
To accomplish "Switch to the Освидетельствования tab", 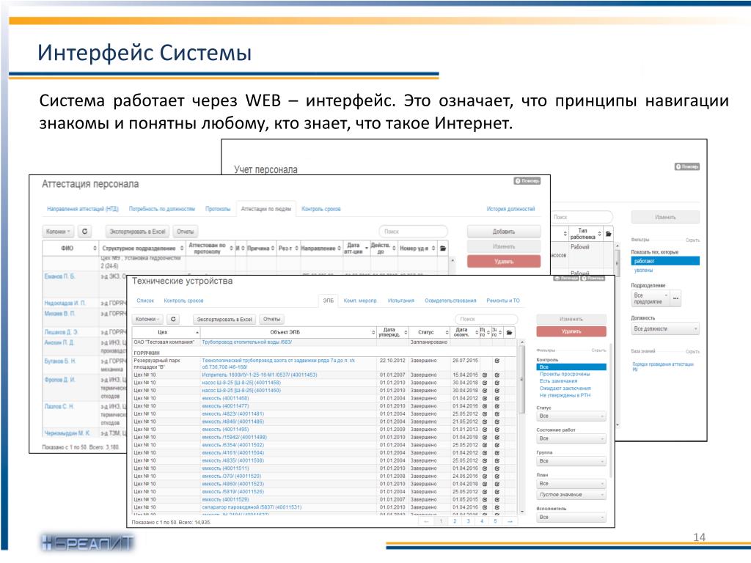I will [x=450, y=301].
